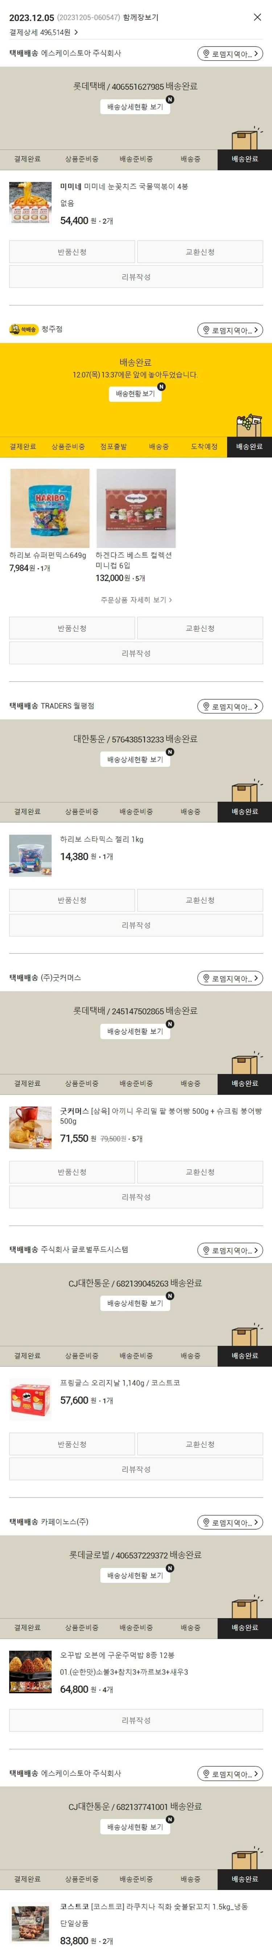This screenshot has width=272, height=1954.
Task: Open the 하겐다즈 베스트 컬렉션 product image
Action: click(136, 508)
